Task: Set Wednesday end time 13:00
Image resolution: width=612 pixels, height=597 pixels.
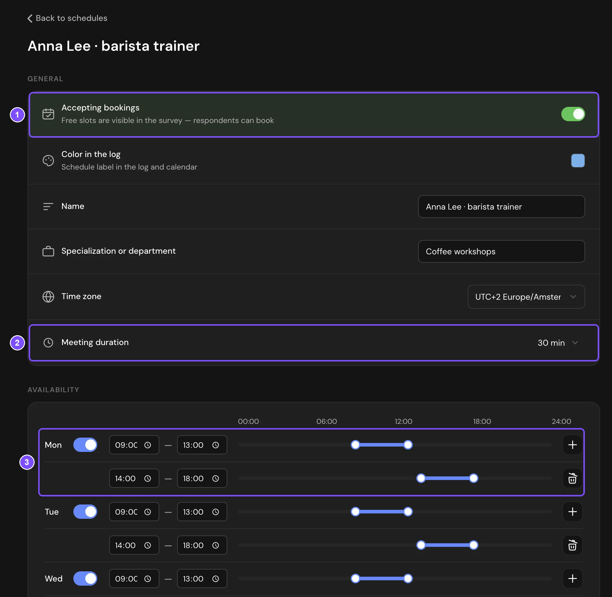Action: pos(202,578)
